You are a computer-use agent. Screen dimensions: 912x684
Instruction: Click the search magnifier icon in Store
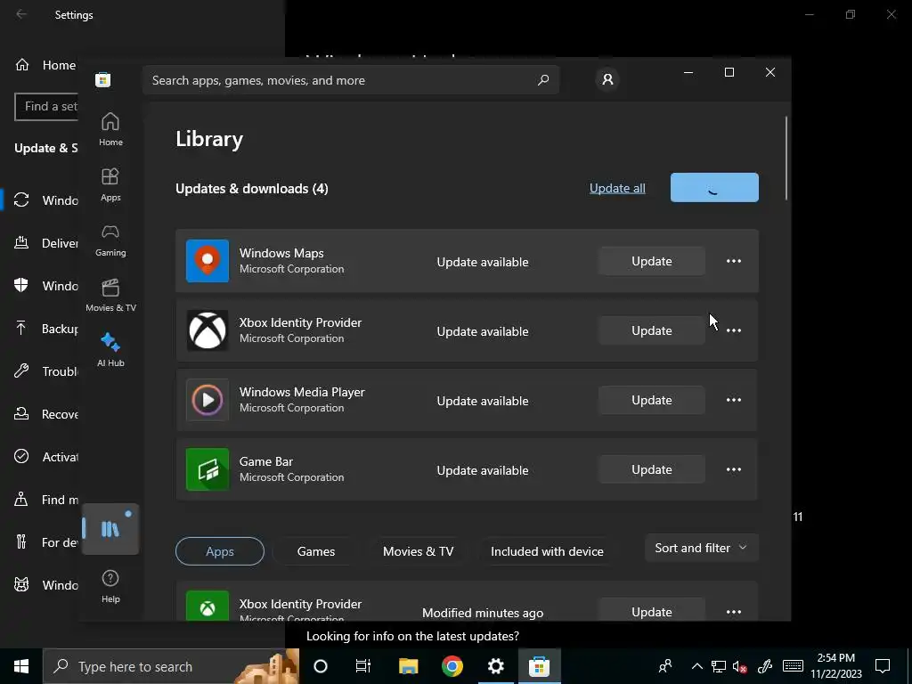coord(543,80)
